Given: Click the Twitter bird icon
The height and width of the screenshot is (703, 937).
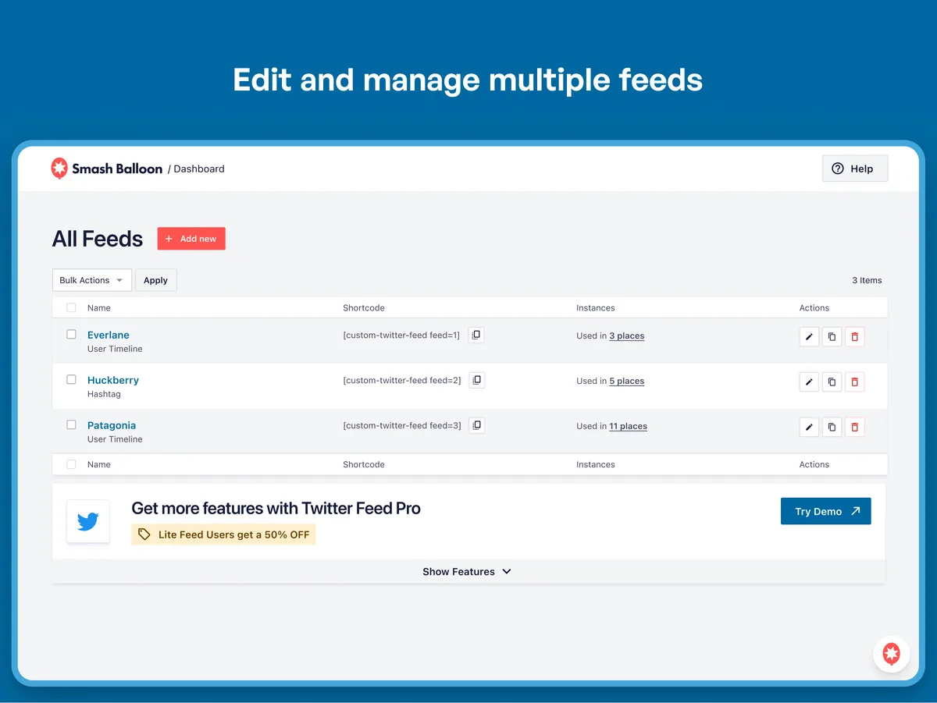Looking at the screenshot, I should (88, 522).
